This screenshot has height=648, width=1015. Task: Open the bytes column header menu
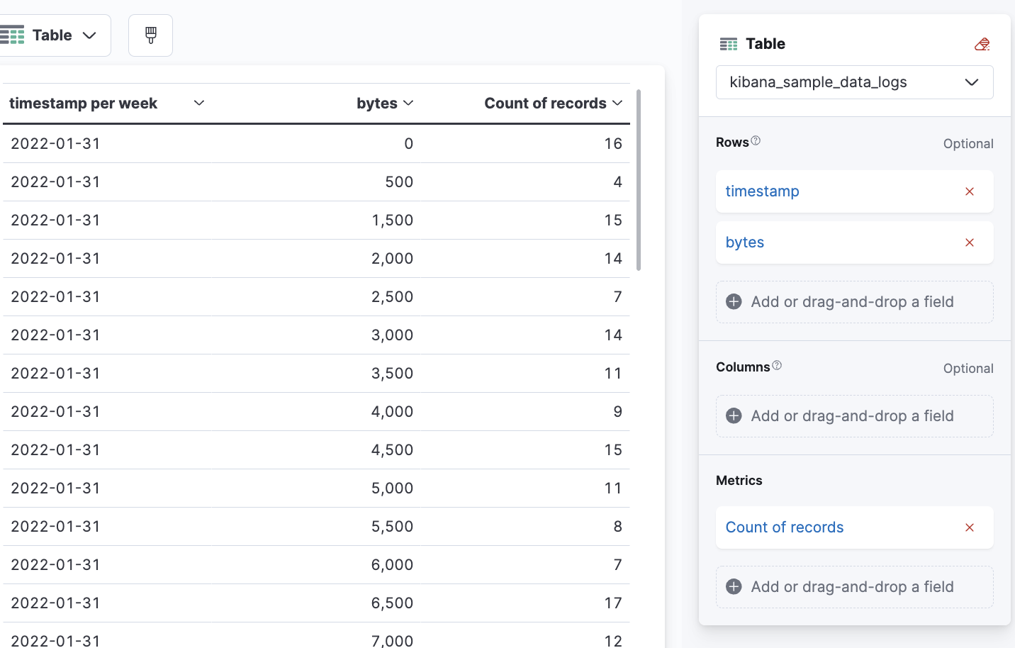click(409, 103)
